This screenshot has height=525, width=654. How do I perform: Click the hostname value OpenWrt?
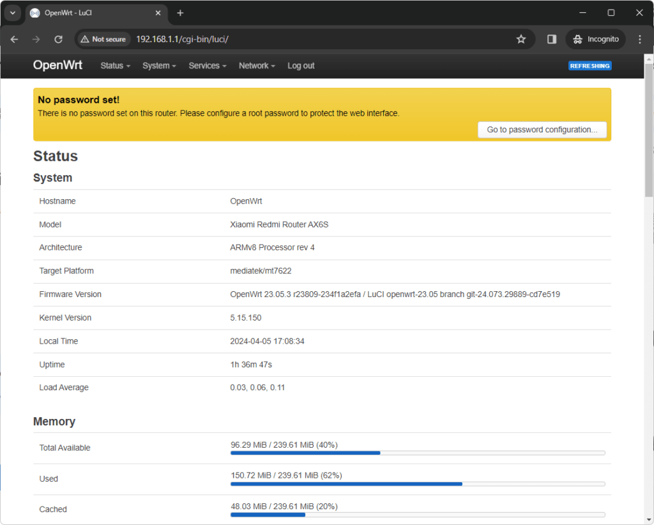(246, 201)
